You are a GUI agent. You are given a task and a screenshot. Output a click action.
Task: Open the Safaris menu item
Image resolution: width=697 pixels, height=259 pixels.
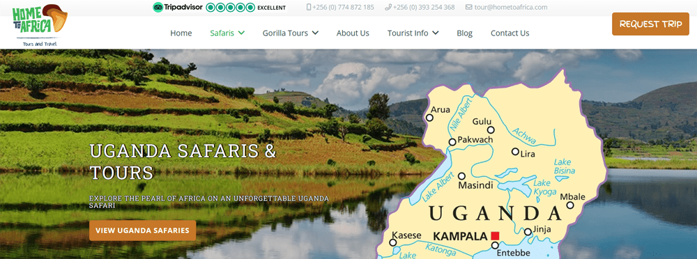click(x=222, y=33)
